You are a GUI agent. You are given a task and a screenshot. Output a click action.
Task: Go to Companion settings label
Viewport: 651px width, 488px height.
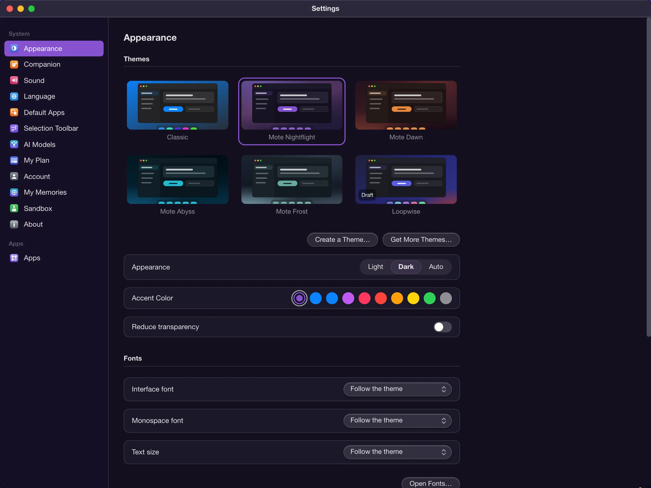click(42, 65)
